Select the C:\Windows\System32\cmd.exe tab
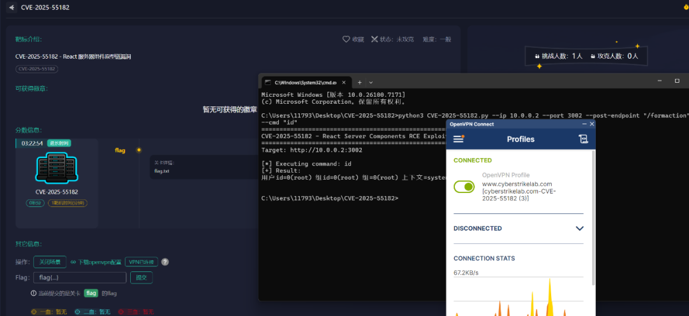This screenshot has height=316, width=689. (306, 82)
